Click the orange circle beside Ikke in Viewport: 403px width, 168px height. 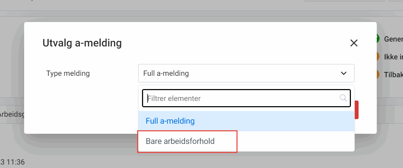379,57
